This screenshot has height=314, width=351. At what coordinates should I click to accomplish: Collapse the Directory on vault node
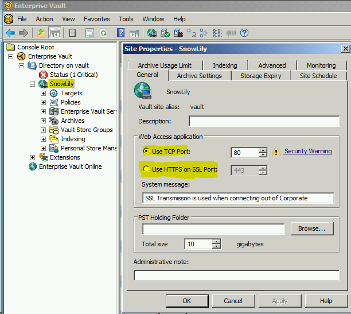21,65
